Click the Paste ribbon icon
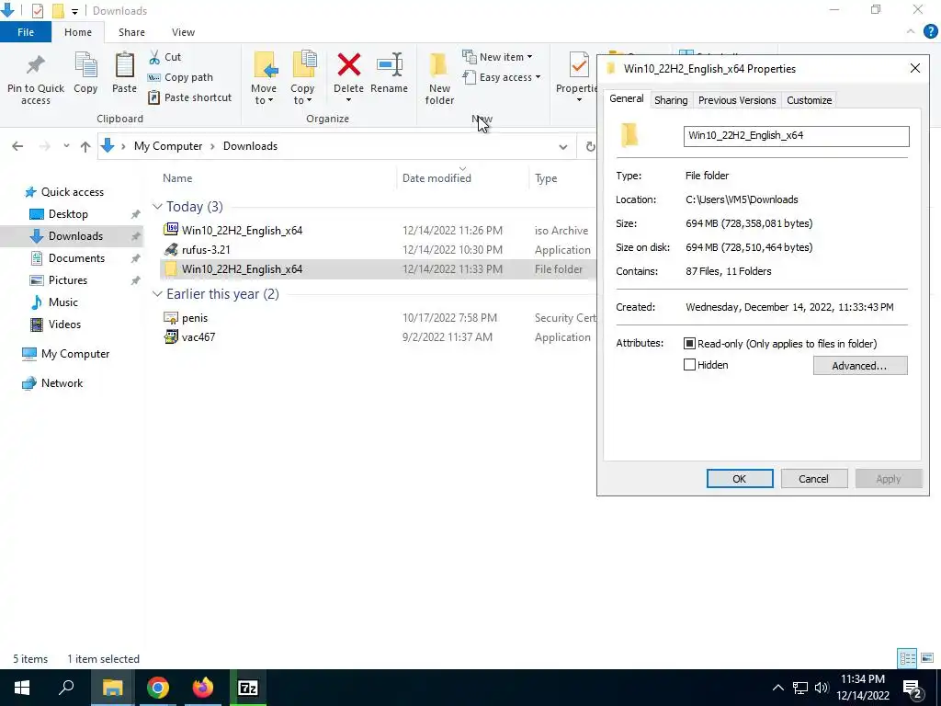Image resolution: width=941 pixels, height=706 pixels. tap(124, 66)
